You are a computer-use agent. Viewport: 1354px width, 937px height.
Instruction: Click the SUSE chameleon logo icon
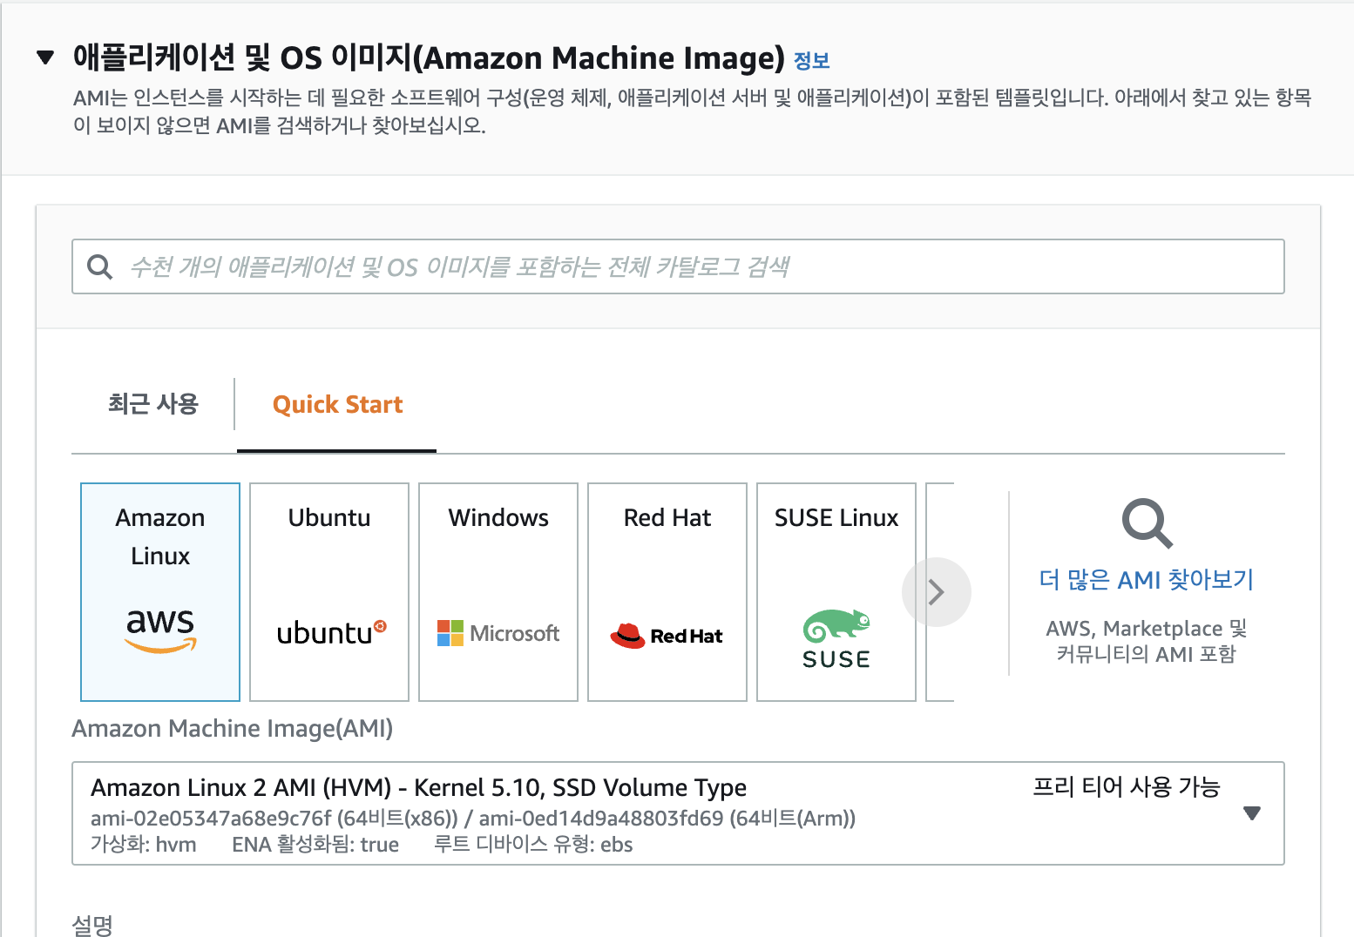[836, 639]
